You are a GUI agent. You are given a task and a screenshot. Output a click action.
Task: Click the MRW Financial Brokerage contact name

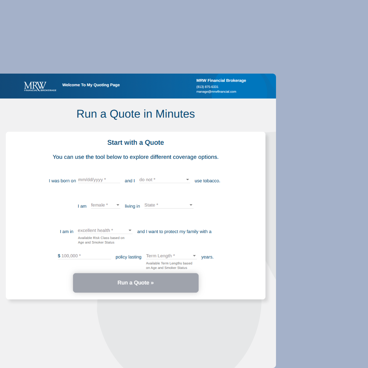point(221,80)
